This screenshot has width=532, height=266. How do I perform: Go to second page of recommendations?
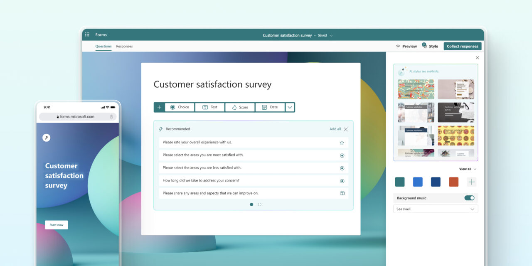pyautogui.click(x=260, y=204)
